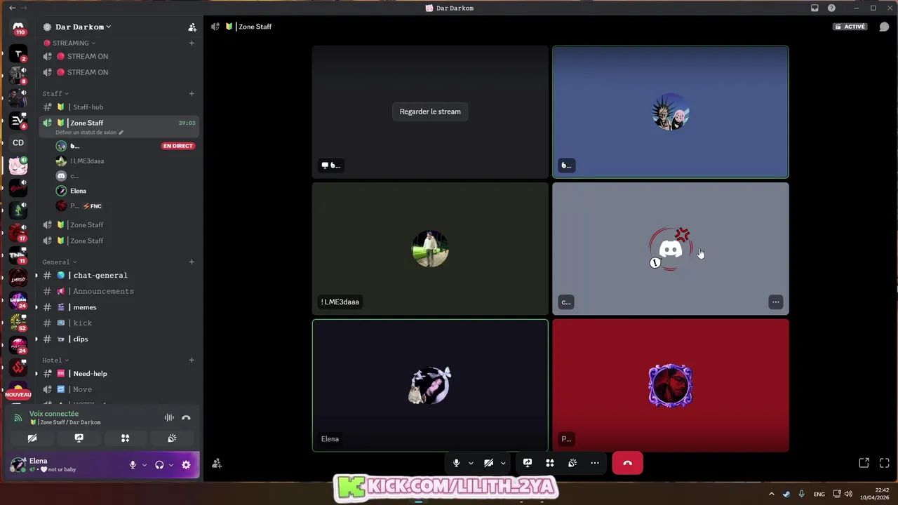
Task: Collapse the Hotel category
Action: tap(55, 360)
